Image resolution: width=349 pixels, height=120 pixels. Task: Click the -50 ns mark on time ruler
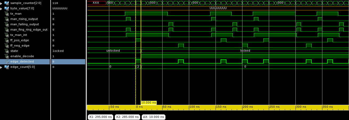coord(114,107)
